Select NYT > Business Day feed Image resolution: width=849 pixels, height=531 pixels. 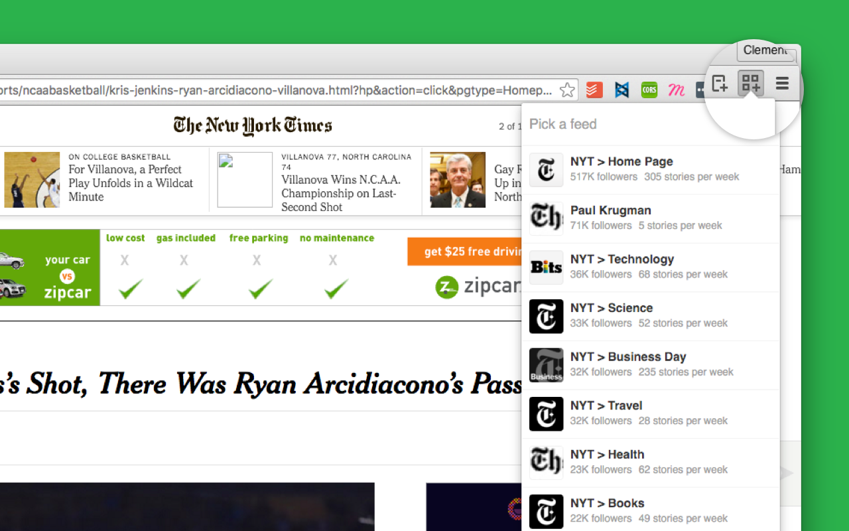[x=651, y=364]
